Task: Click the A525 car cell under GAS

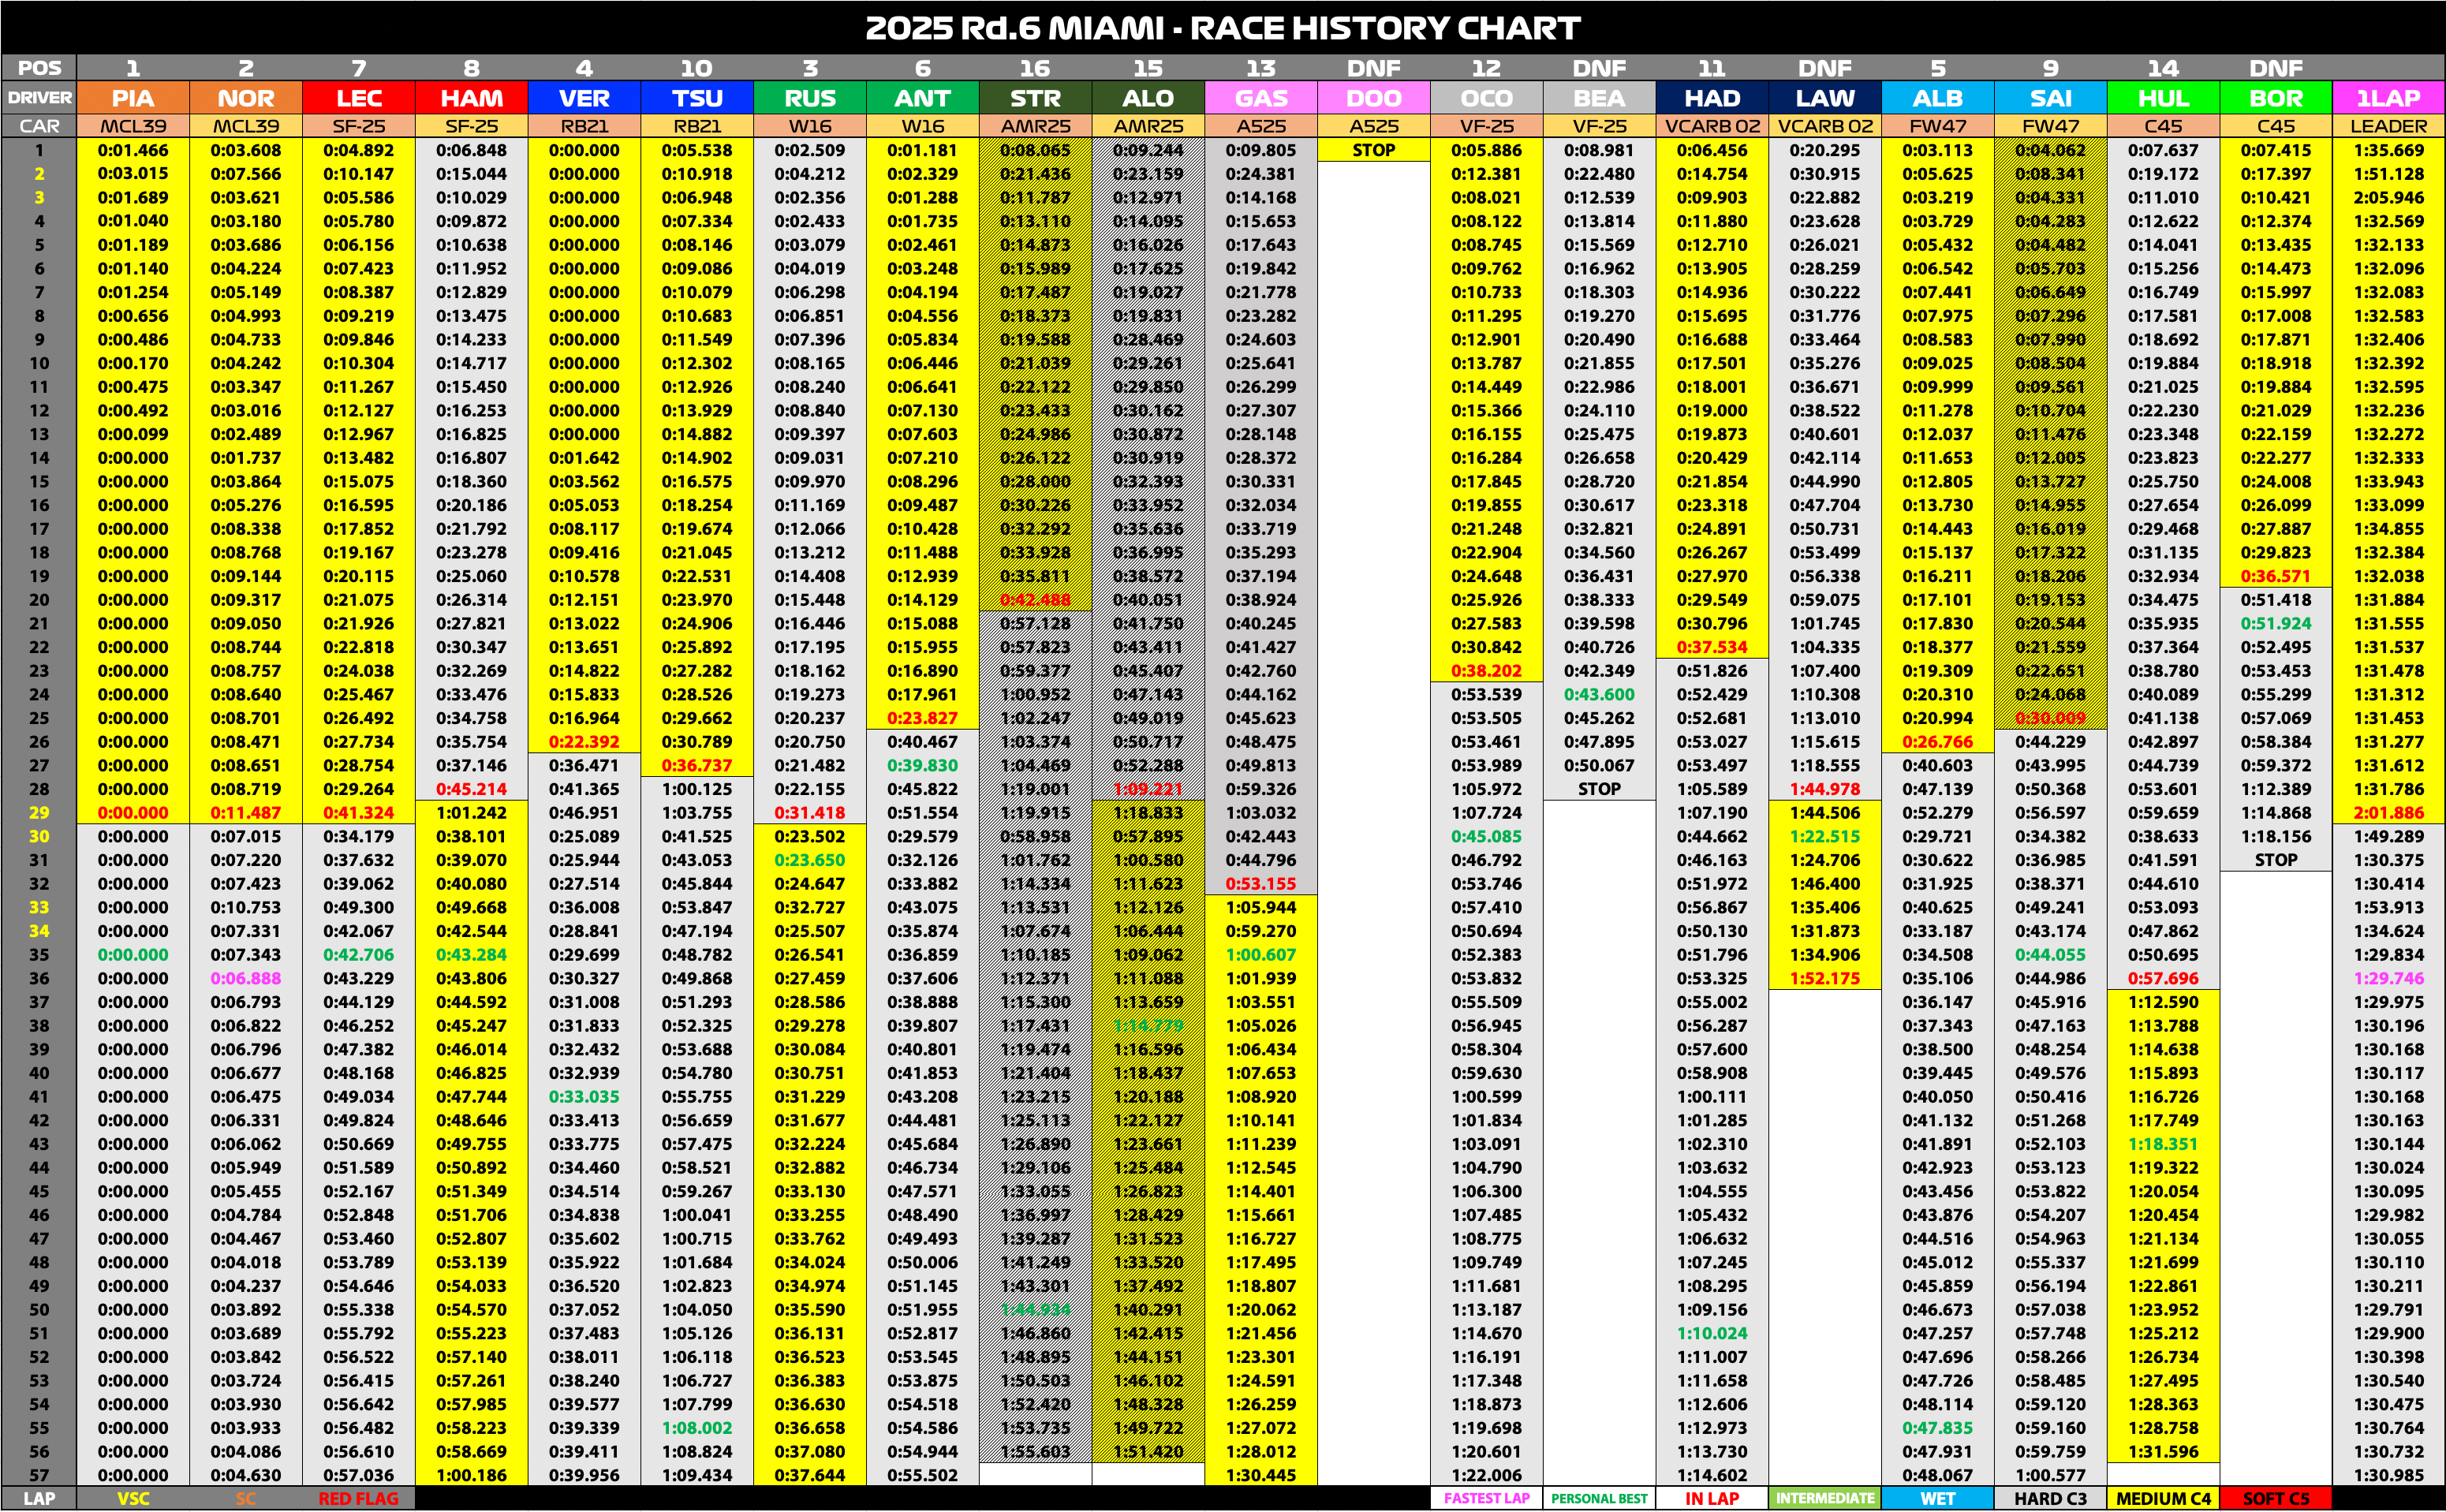Action: point(1261,126)
